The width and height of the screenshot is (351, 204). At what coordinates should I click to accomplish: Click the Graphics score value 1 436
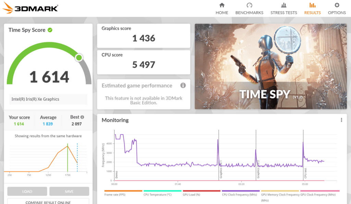144,38
